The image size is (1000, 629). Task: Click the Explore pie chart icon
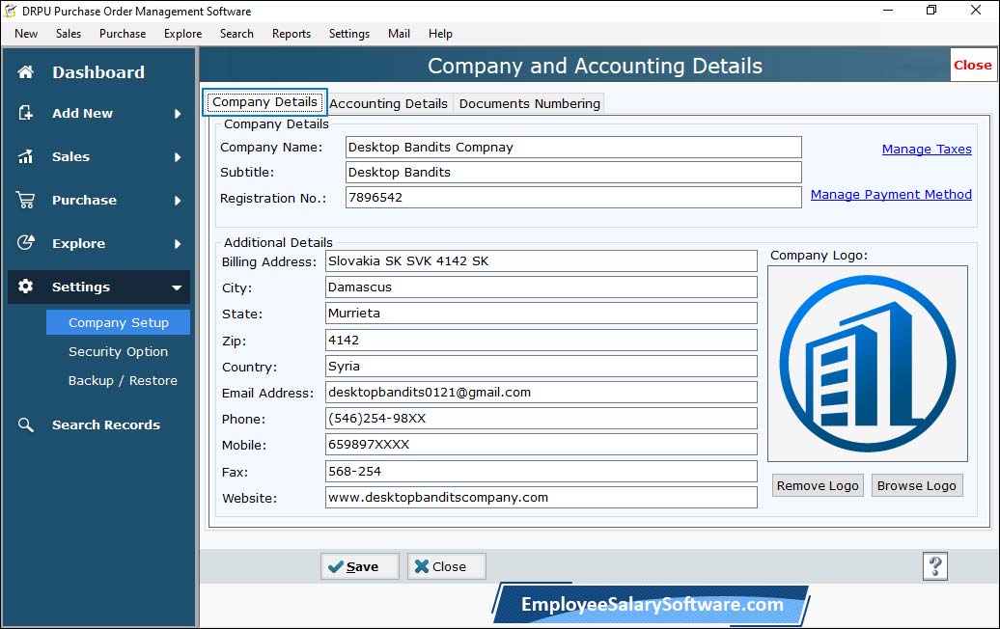pos(25,243)
